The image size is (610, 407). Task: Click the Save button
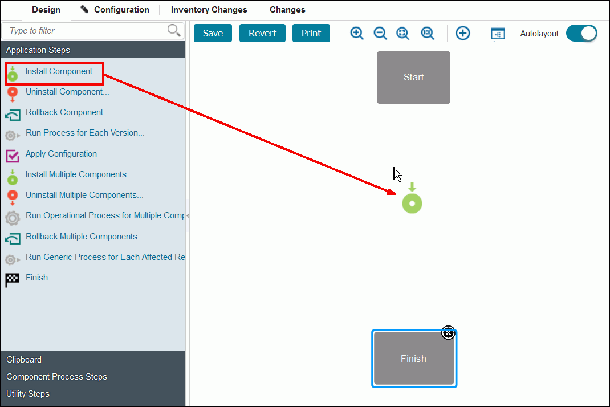point(213,33)
